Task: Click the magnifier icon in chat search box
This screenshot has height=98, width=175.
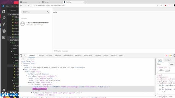Action: coord(48,12)
